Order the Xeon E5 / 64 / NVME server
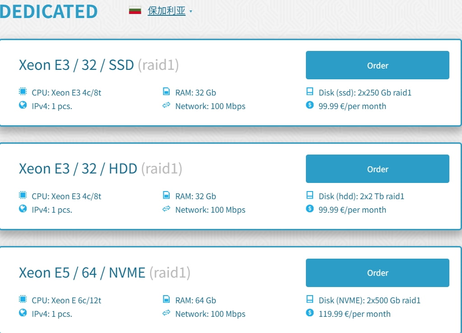The height and width of the screenshot is (333, 462). [x=377, y=273]
